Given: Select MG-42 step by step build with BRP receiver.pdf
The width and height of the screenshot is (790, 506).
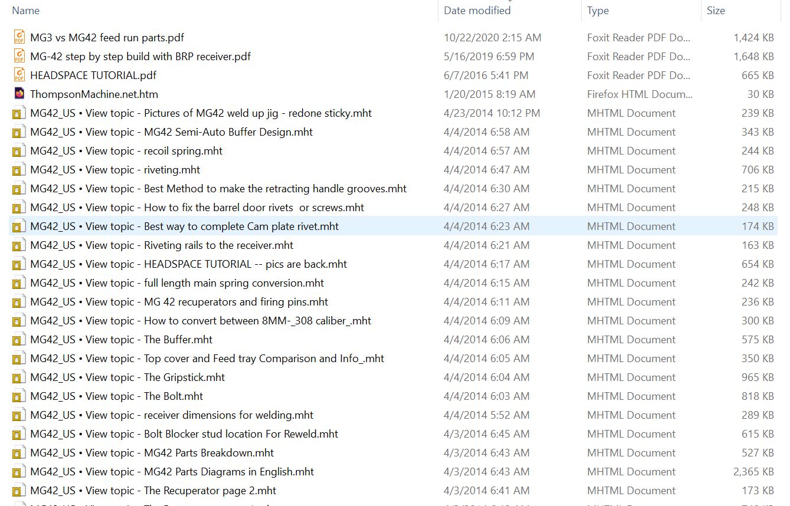Looking at the screenshot, I should pos(140,56).
